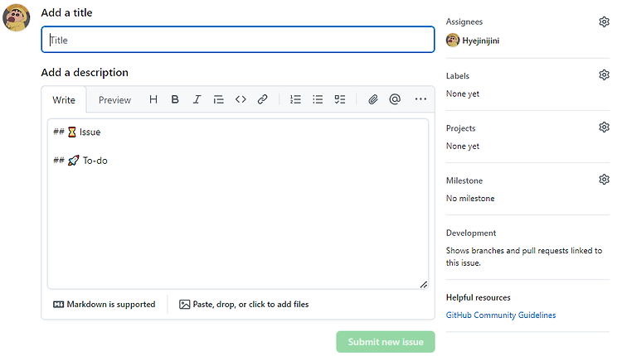The image size is (622, 356).
Task: Focus the Title input field
Action: 238,40
